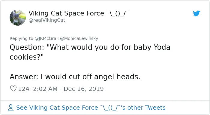Viewport: 210px width, 115px height.
Task: Click the 'cut off angel heads' answer line
Action: (75, 77)
